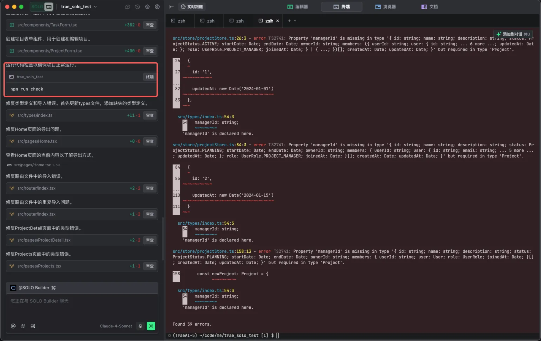The width and height of the screenshot is (541, 341).
Task: Collapse the panel with the left-arrow icon
Action: (x=171, y=7)
